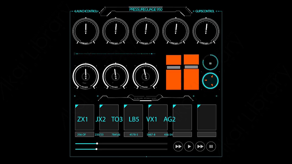Click the middle bold gauge in the second row
The height and width of the screenshot is (164, 292).
pyautogui.click(x=116, y=77)
